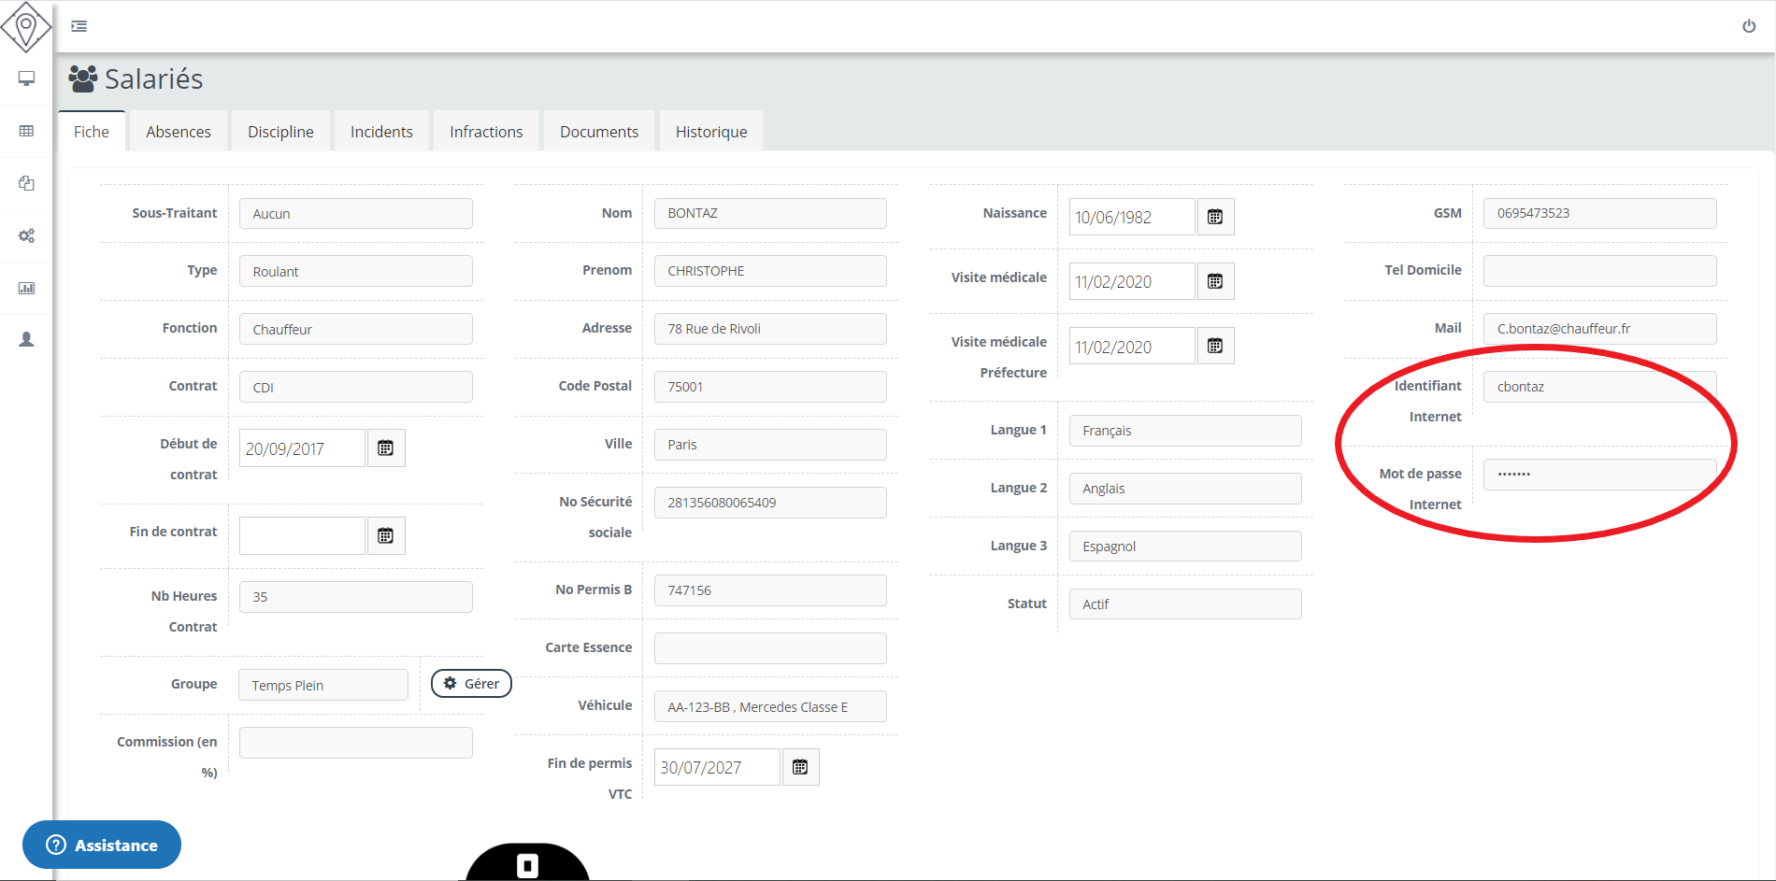Open calendar picker for Fin de permis VTC
Image resolution: width=1776 pixels, height=881 pixels.
(800, 767)
